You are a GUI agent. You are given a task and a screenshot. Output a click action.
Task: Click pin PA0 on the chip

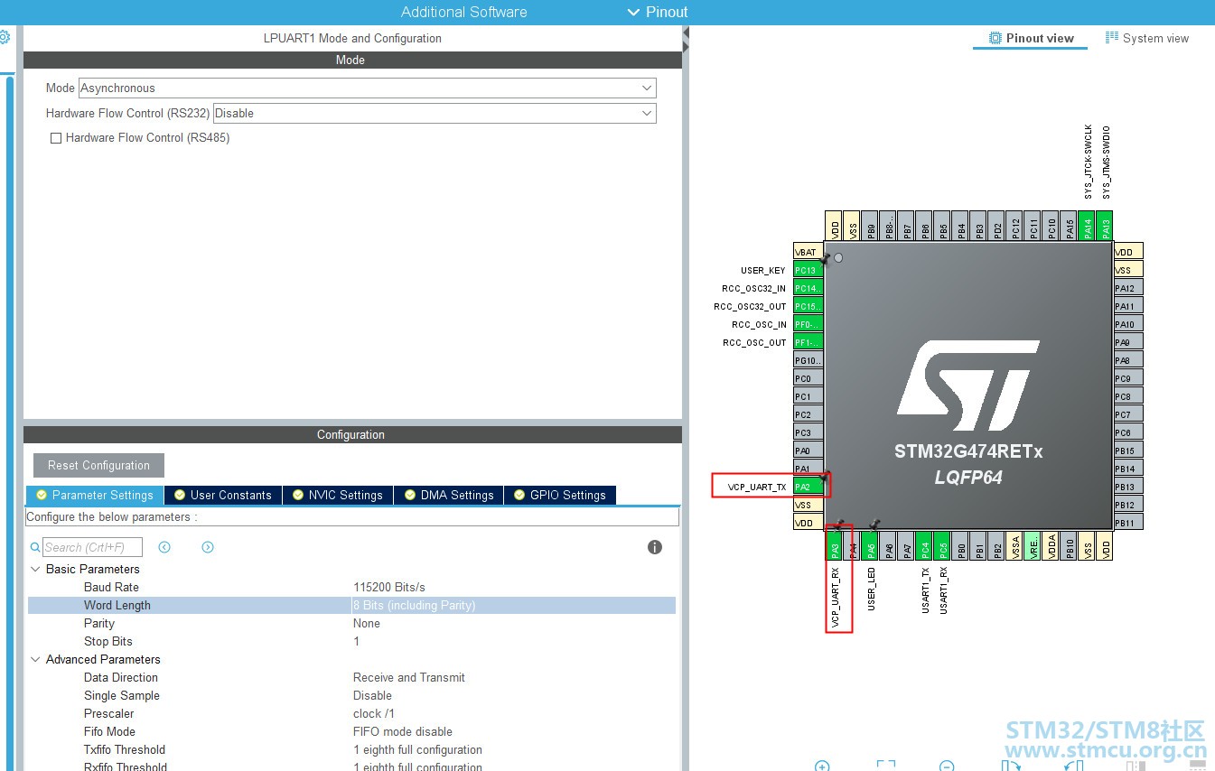(808, 451)
